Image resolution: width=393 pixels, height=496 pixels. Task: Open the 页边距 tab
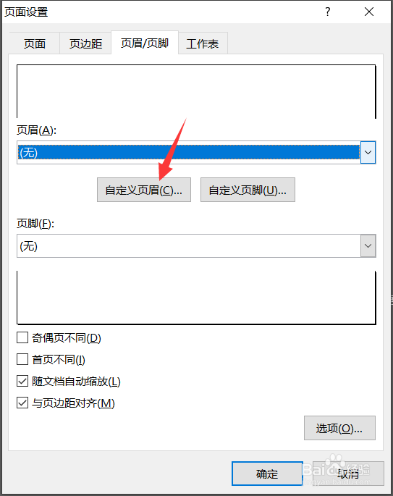click(x=85, y=43)
